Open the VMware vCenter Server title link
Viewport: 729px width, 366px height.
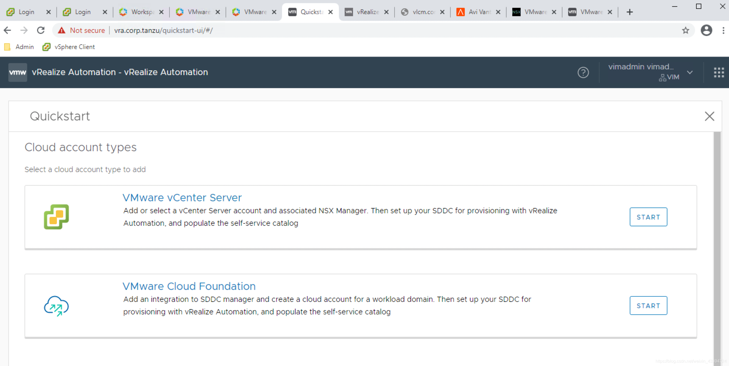[182, 198]
